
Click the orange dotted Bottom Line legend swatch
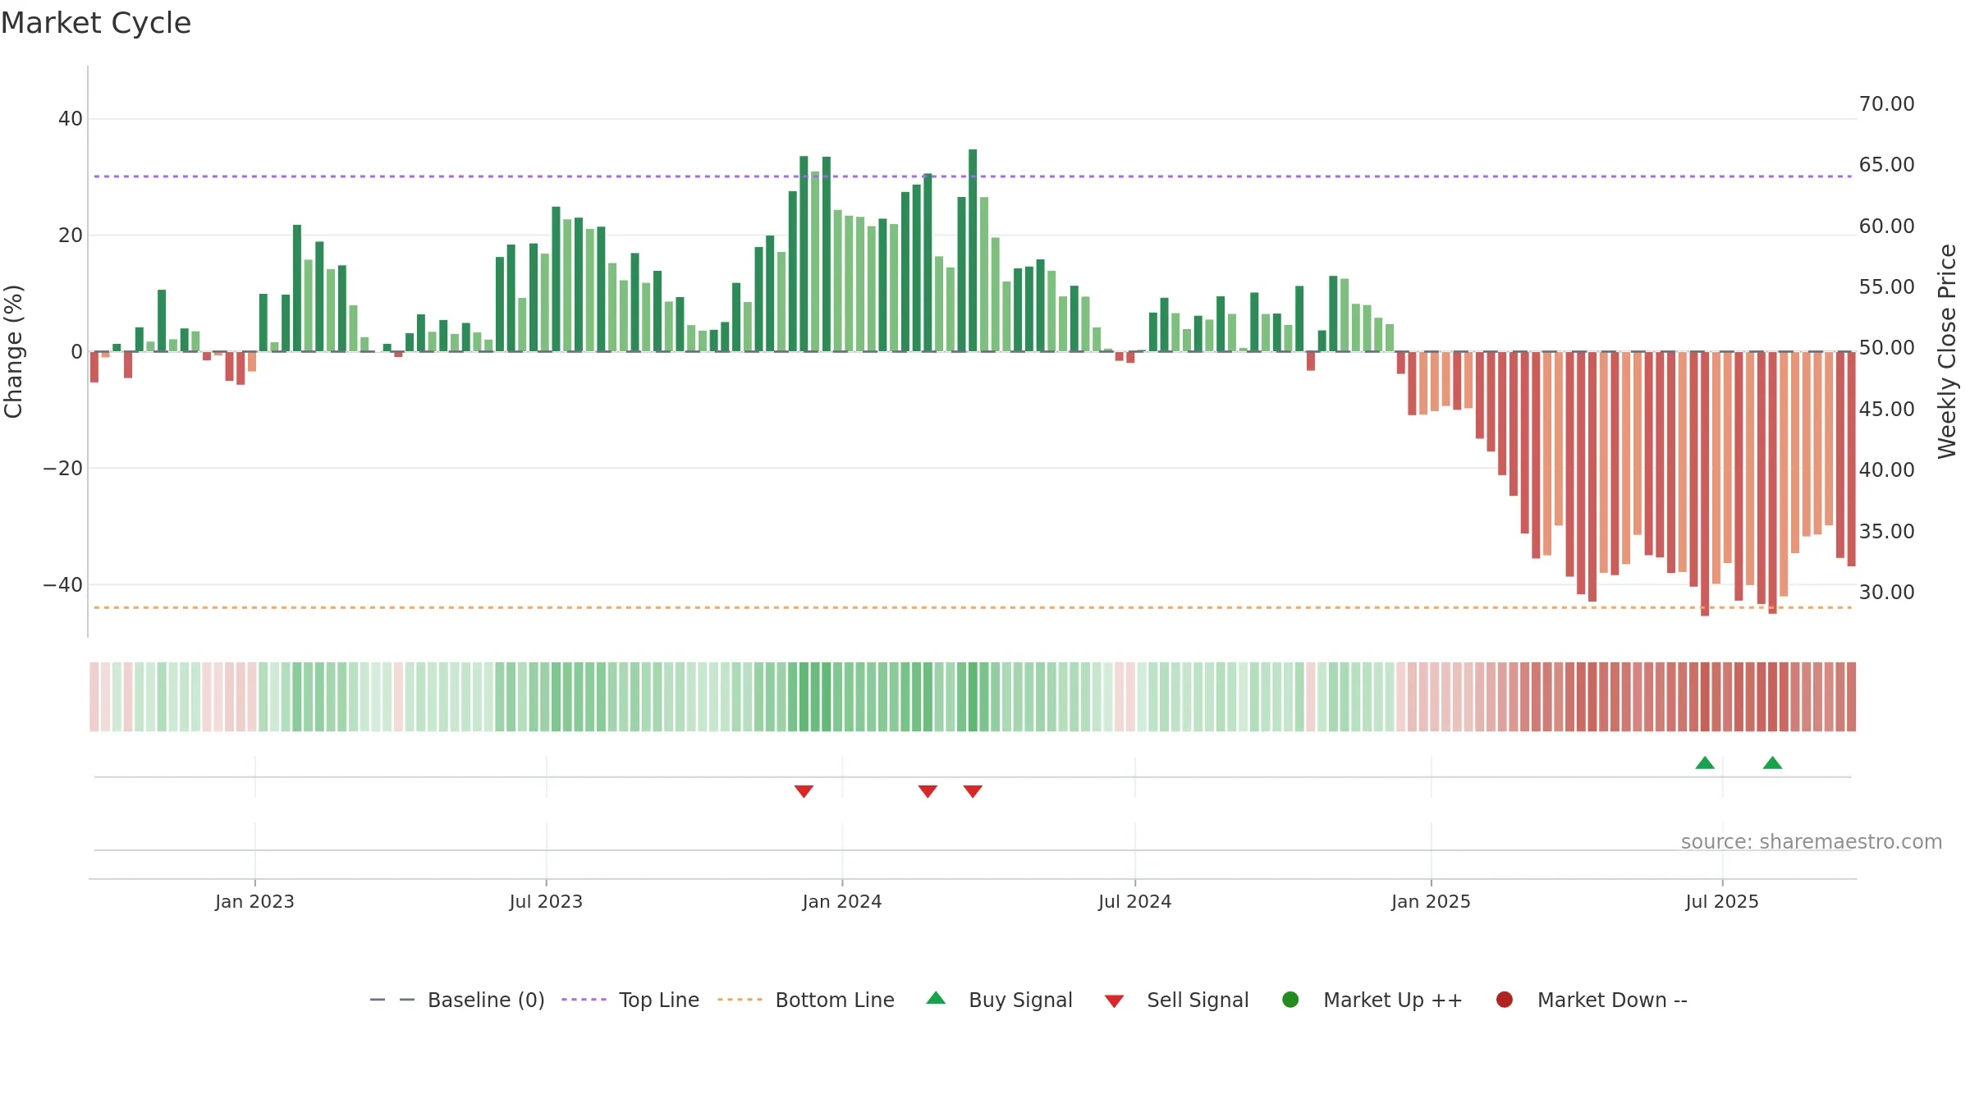click(740, 1000)
